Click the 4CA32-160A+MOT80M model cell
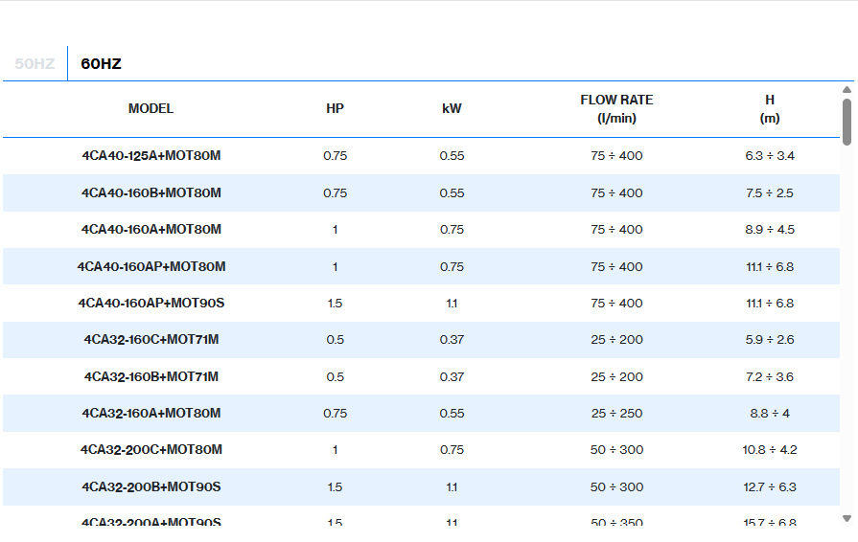The height and width of the screenshot is (542, 858). [x=151, y=414]
